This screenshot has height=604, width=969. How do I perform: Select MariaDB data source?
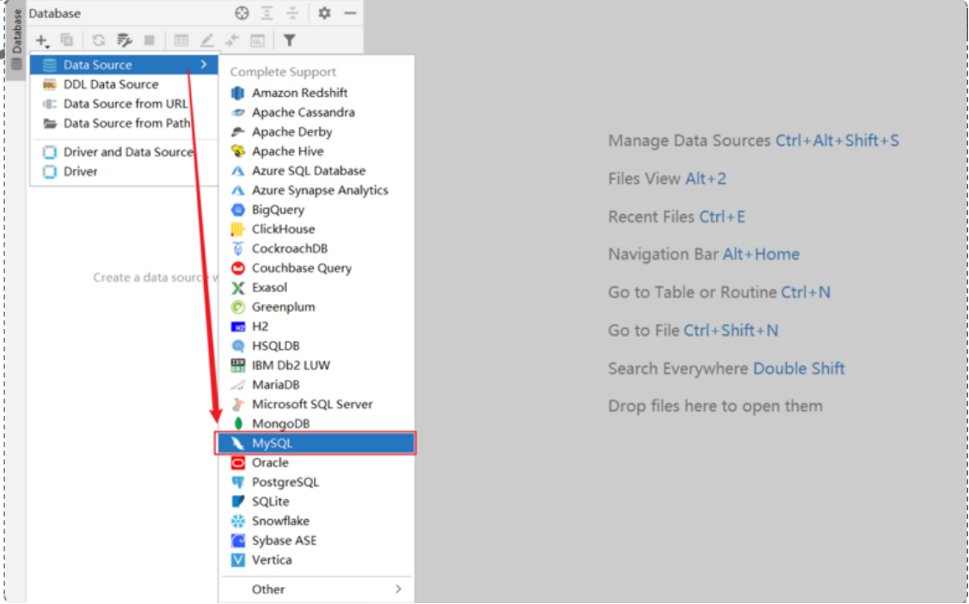pyautogui.click(x=316, y=386)
